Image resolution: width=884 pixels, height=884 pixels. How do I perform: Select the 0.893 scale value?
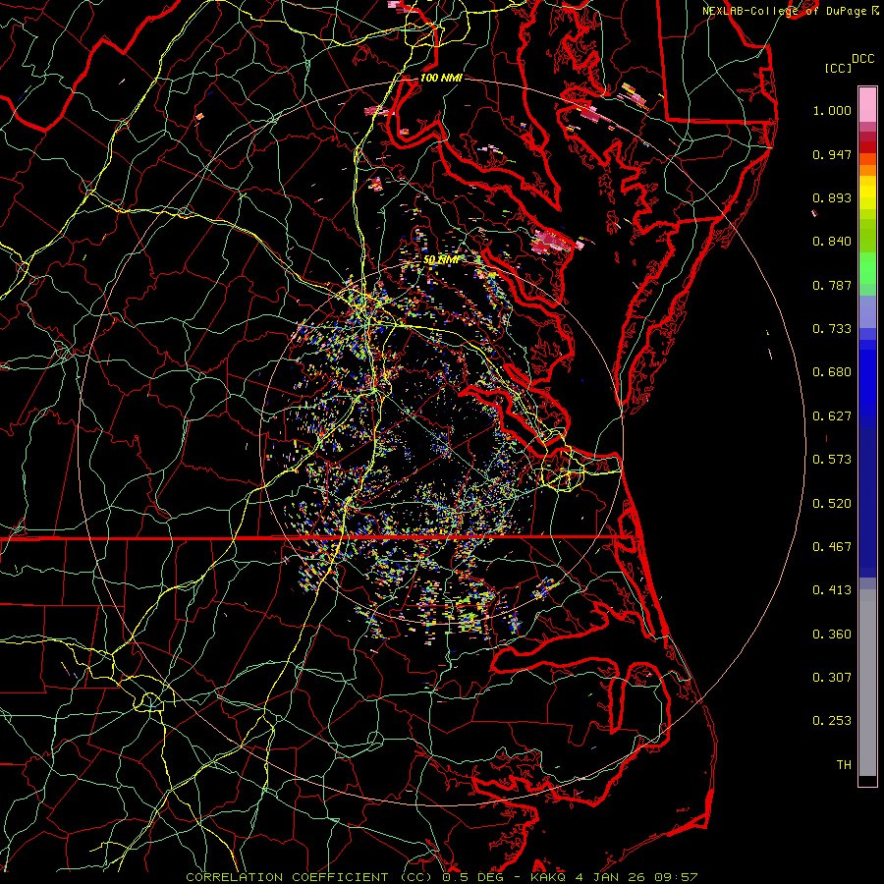click(x=832, y=197)
